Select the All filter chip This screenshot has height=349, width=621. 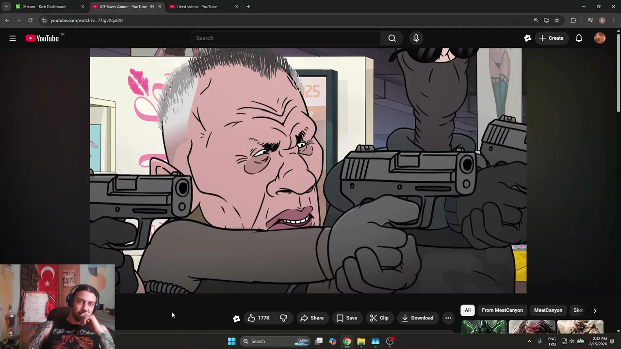pyautogui.click(x=468, y=310)
